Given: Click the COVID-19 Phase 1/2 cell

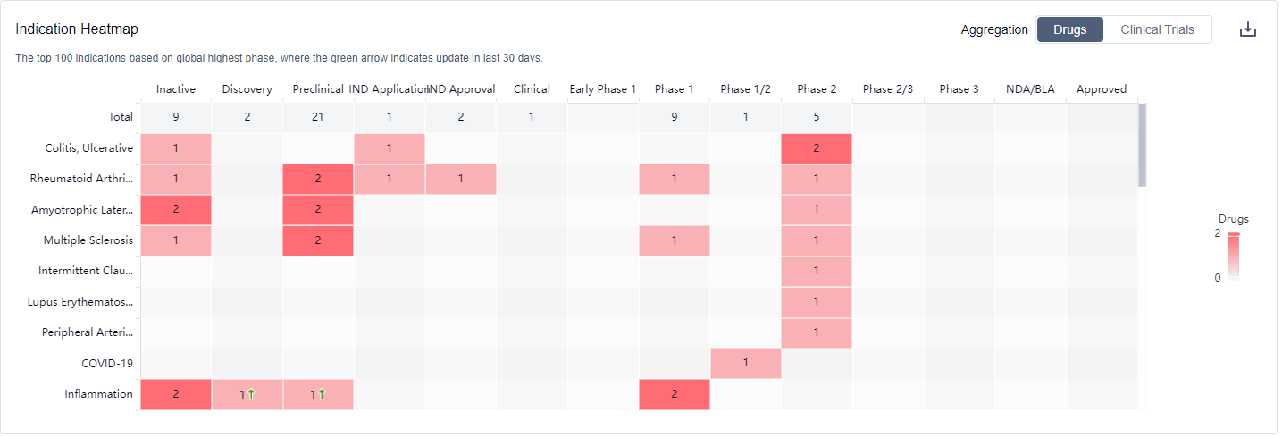Looking at the screenshot, I should point(745,363).
